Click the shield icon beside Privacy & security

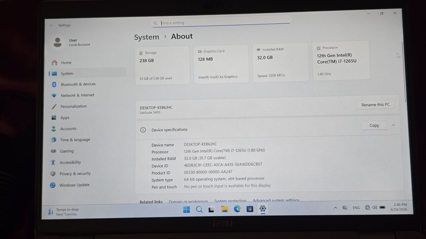coord(53,174)
